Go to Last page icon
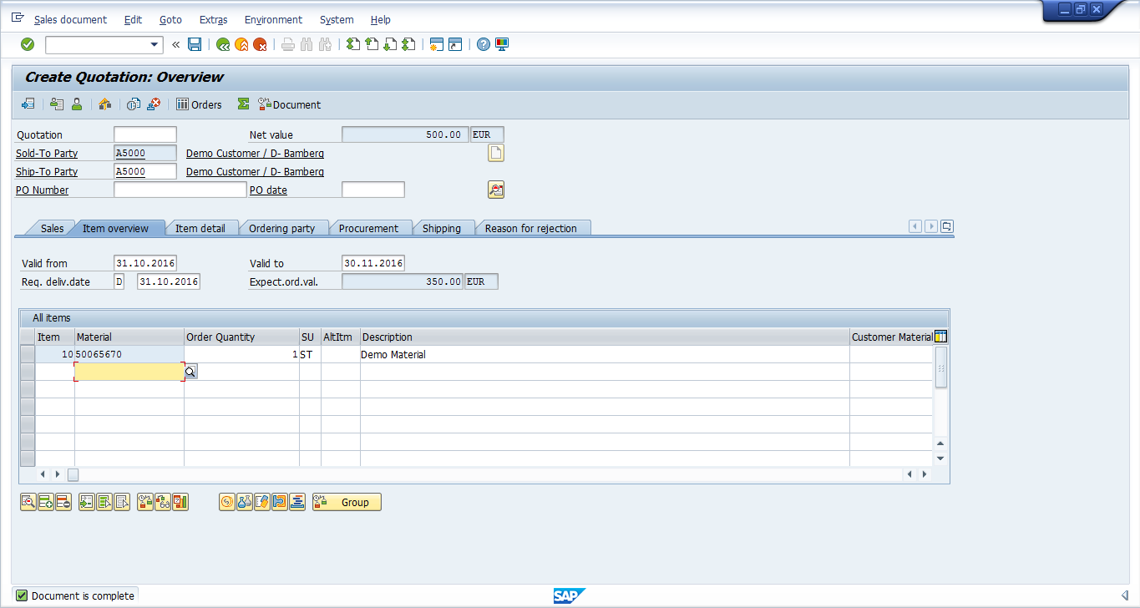Viewport: 1140px width, 608px height. click(408, 44)
